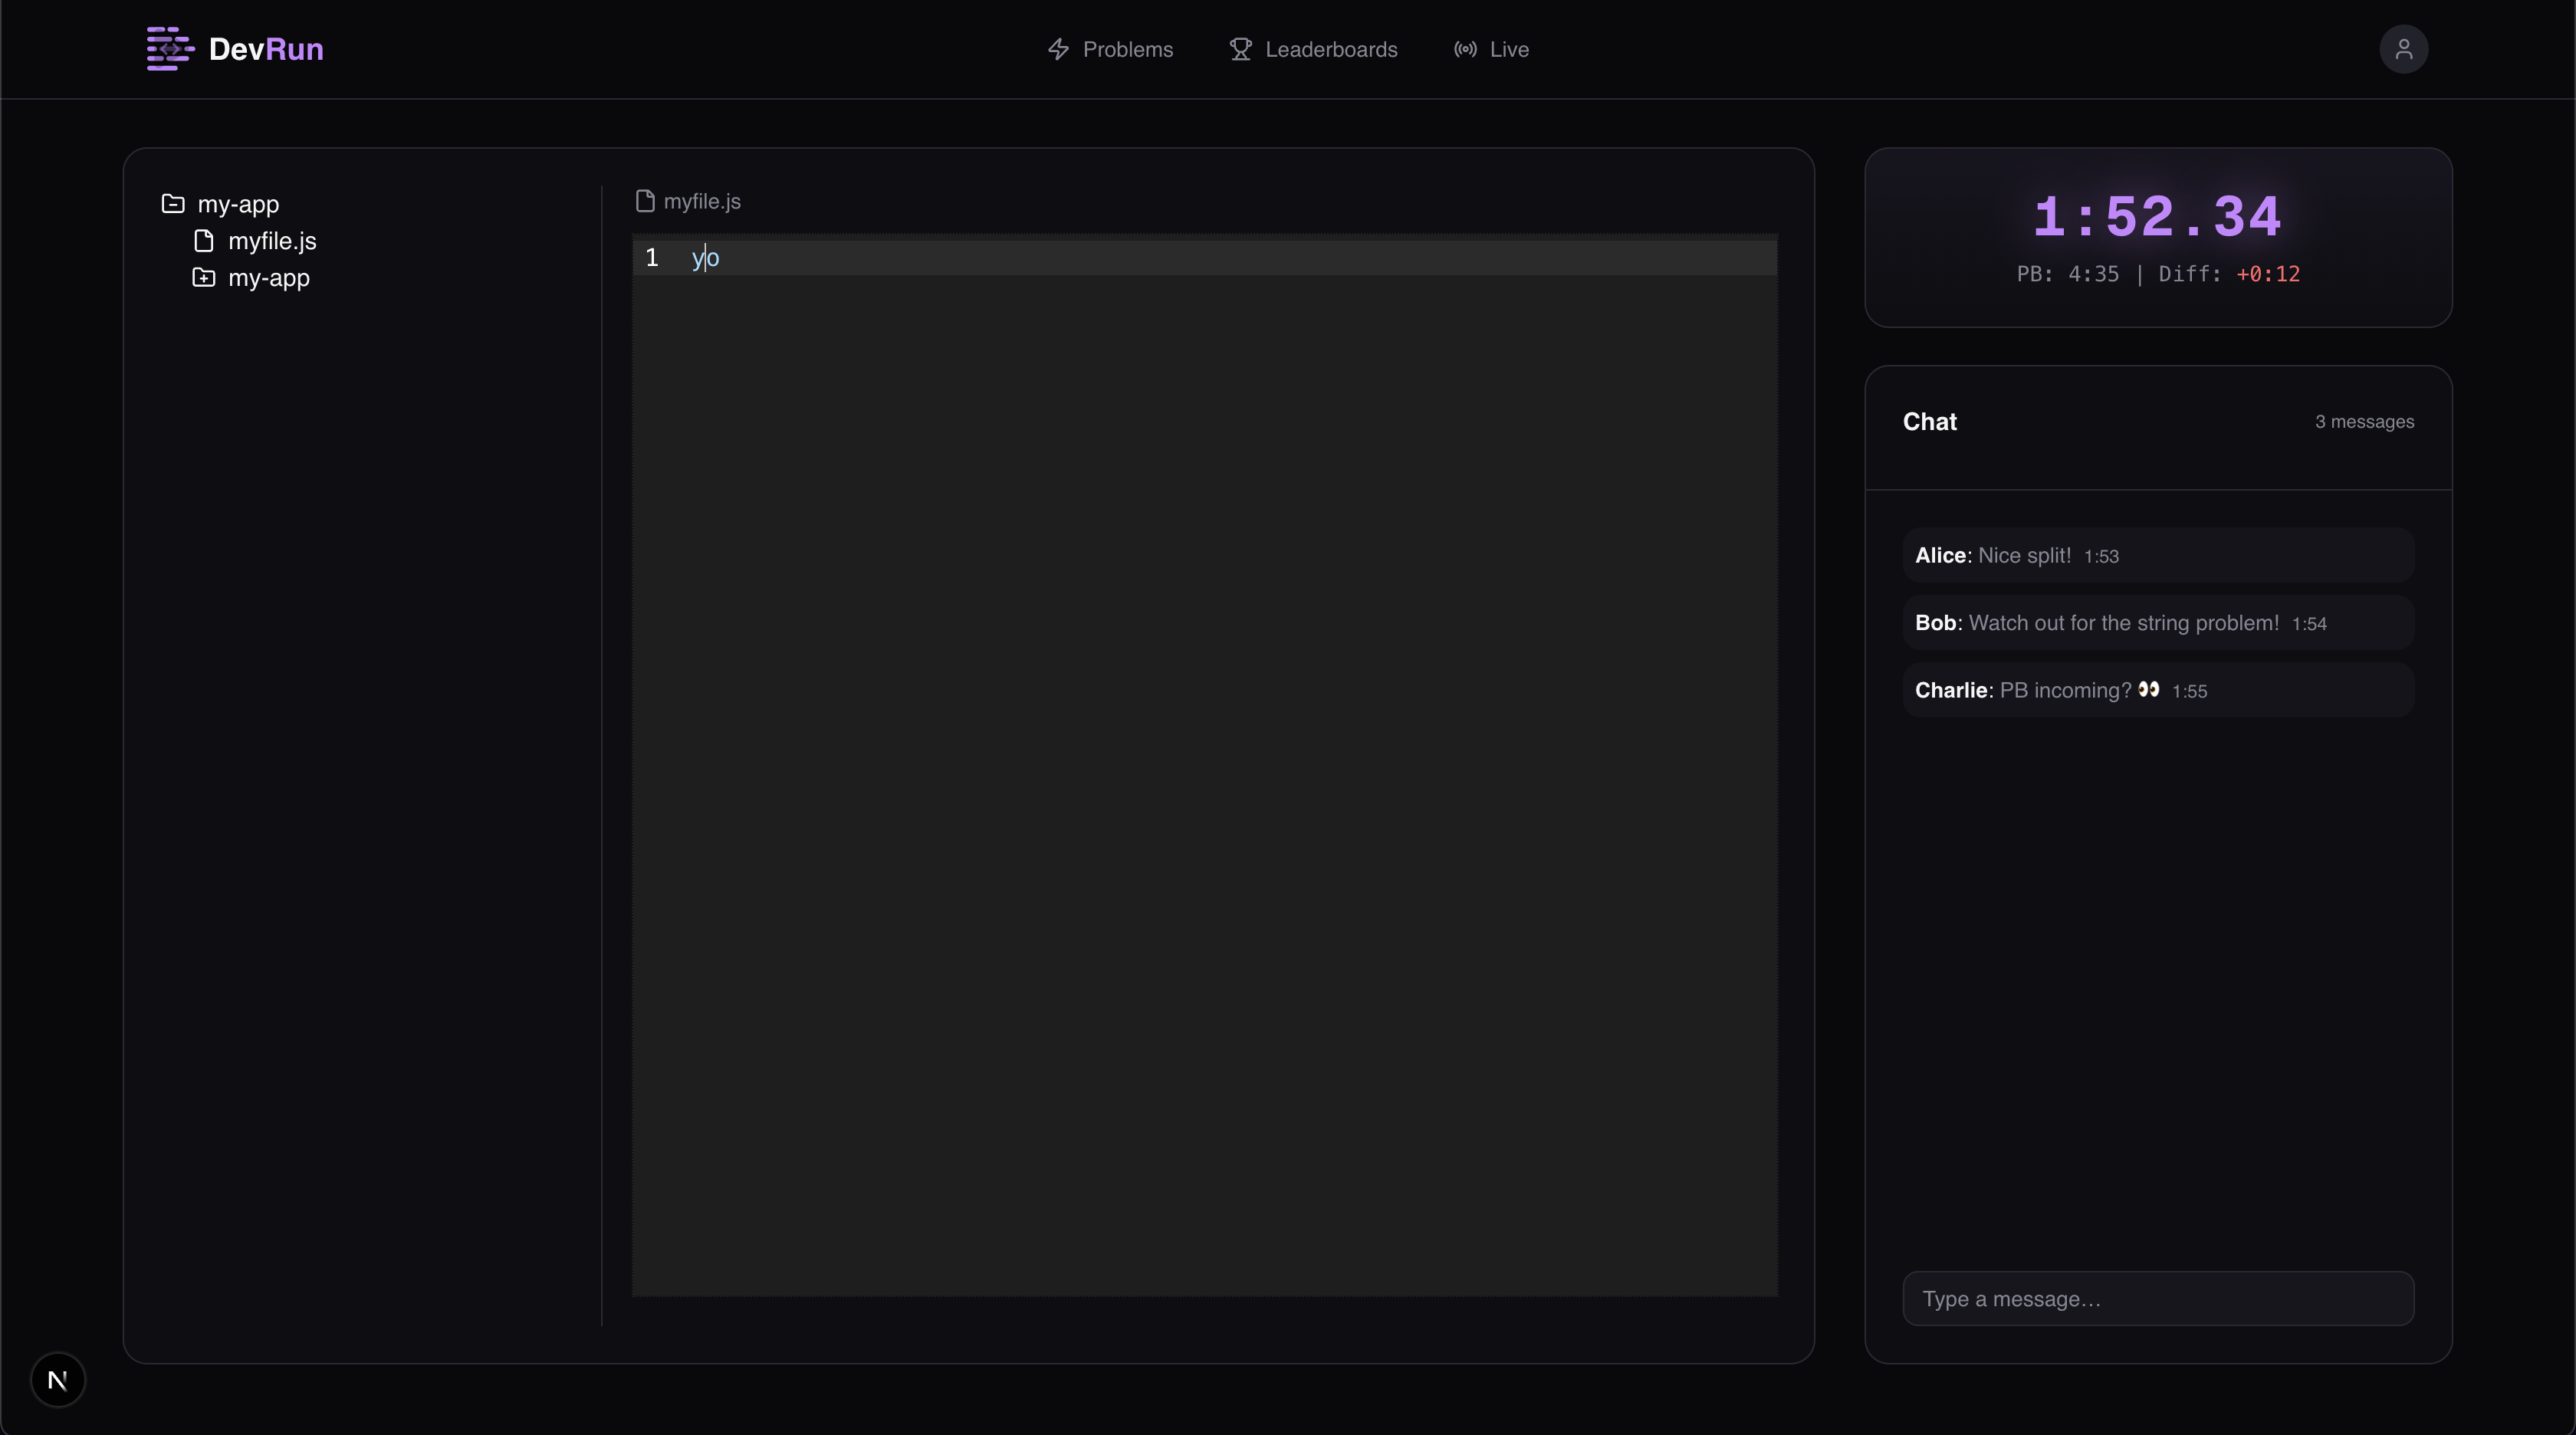Focus the 'Type a message…' chat input
Screen dimensions: 2576x1435
(2158, 1299)
